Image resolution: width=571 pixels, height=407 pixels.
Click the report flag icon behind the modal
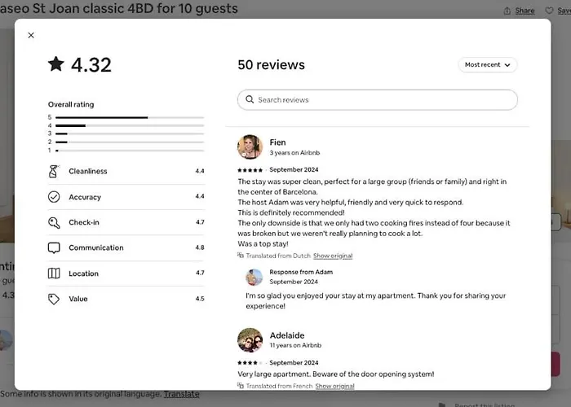(442, 405)
